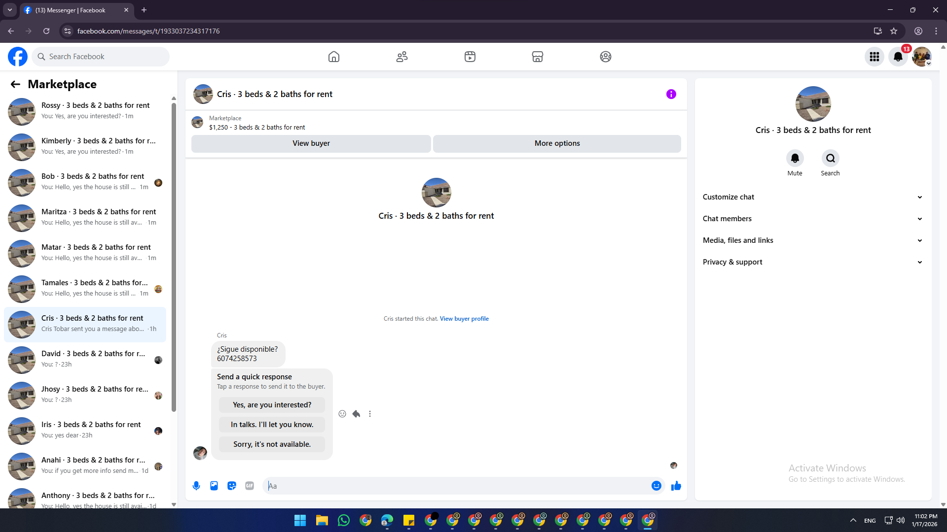Click the message text input field
The height and width of the screenshot is (532, 947).
tap(459, 486)
